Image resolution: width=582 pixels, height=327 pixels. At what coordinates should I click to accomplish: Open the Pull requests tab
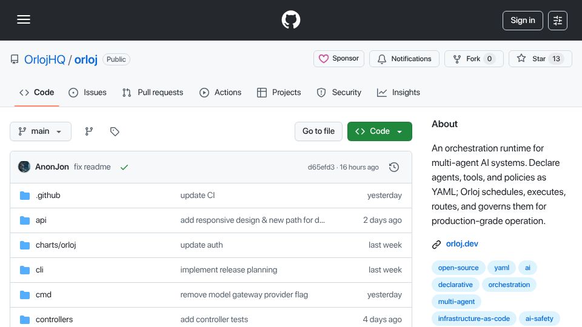153,92
